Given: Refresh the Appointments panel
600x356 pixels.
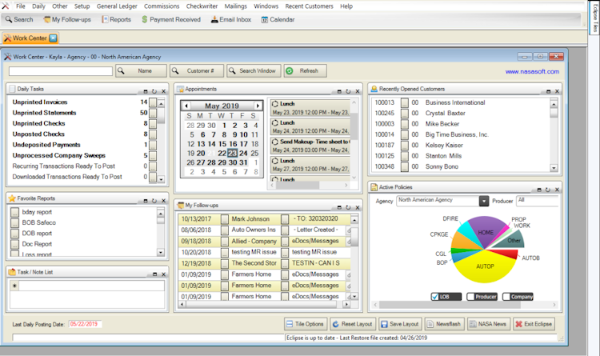Looking at the screenshot, I should point(348,91).
